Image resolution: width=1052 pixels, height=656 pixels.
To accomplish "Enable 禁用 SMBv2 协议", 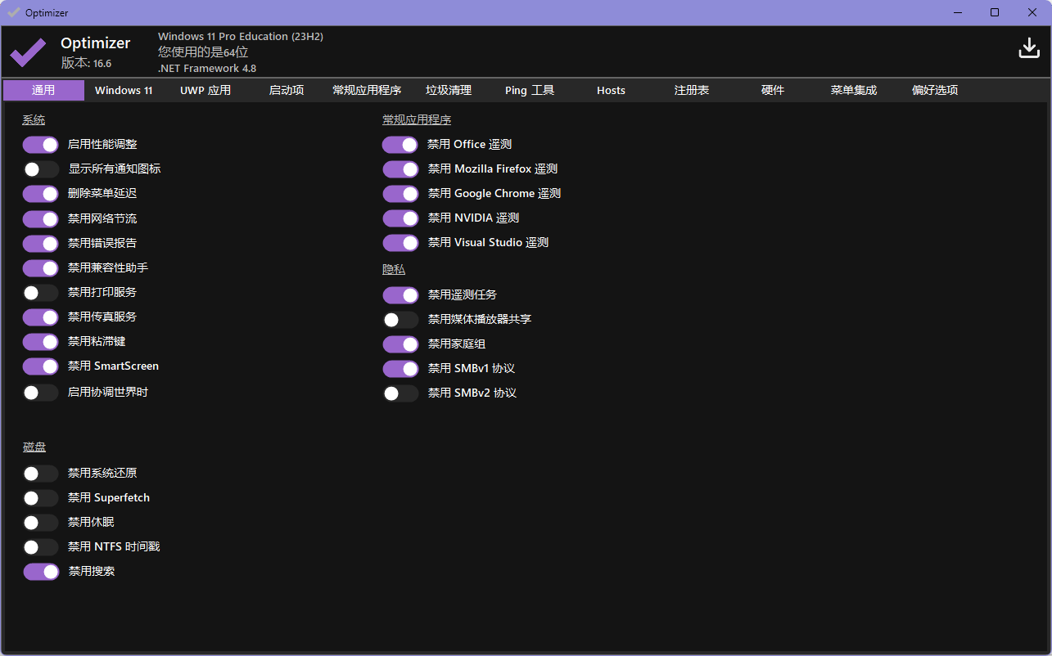I will coord(400,393).
